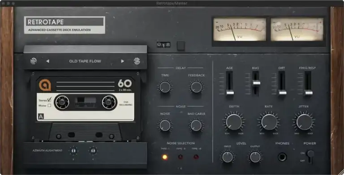Click the right screw knob beside preset name

click(137, 61)
